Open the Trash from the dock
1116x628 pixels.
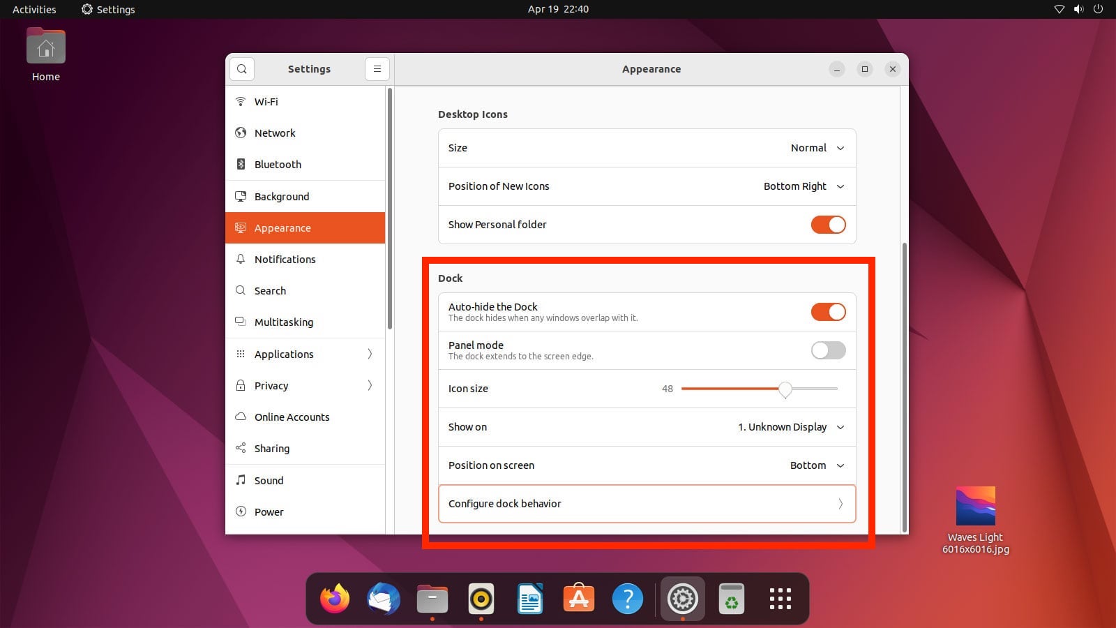tap(731, 598)
